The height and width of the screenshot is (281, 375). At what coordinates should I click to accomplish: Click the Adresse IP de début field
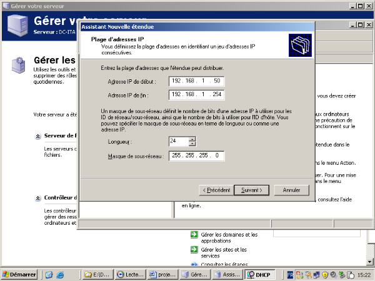pos(196,81)
